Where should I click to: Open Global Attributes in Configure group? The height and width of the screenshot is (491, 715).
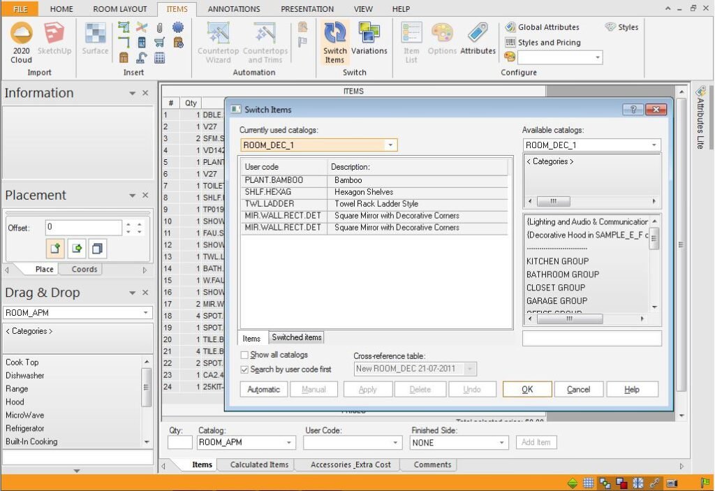pos(542,27)
